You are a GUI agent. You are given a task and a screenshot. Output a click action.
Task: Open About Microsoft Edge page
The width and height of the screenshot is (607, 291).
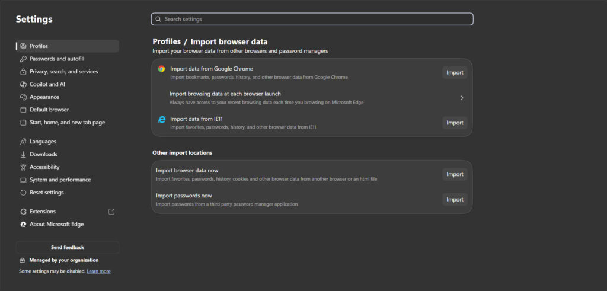coord(68,225)
